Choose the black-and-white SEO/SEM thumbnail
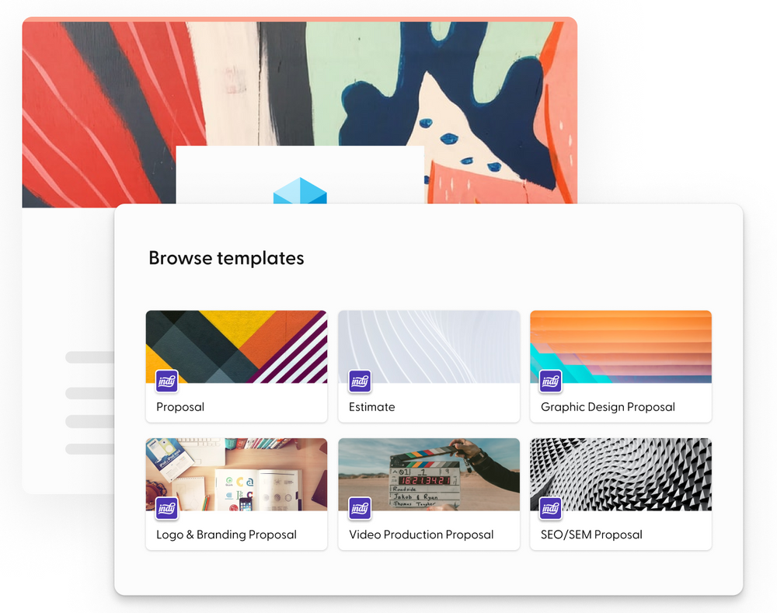The width and height of the screenshot is (777, 613). point(621,474)
